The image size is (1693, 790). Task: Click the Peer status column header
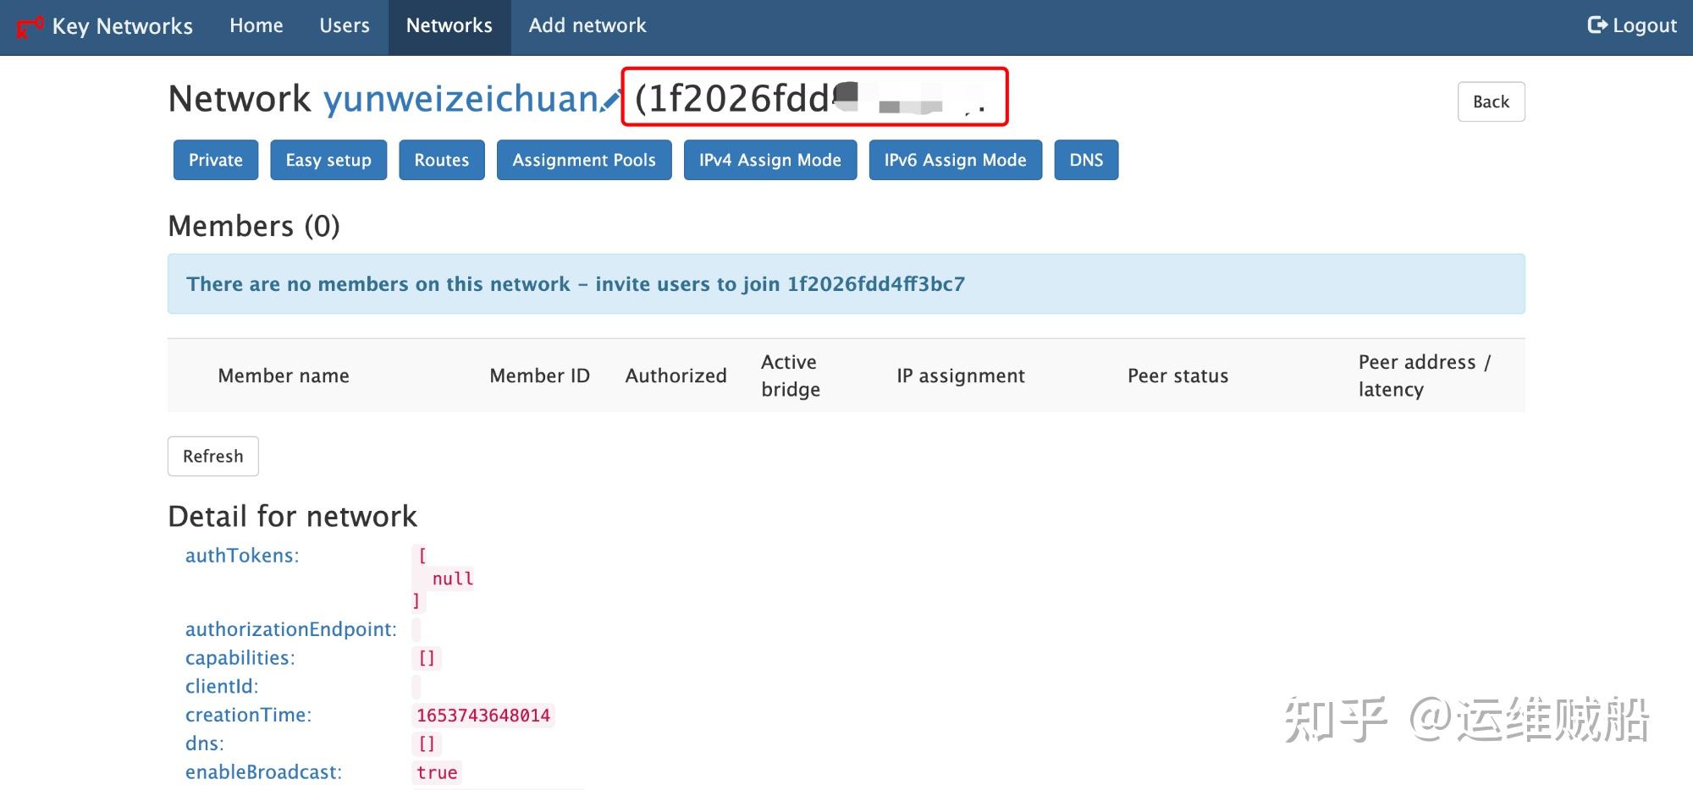1178,376
